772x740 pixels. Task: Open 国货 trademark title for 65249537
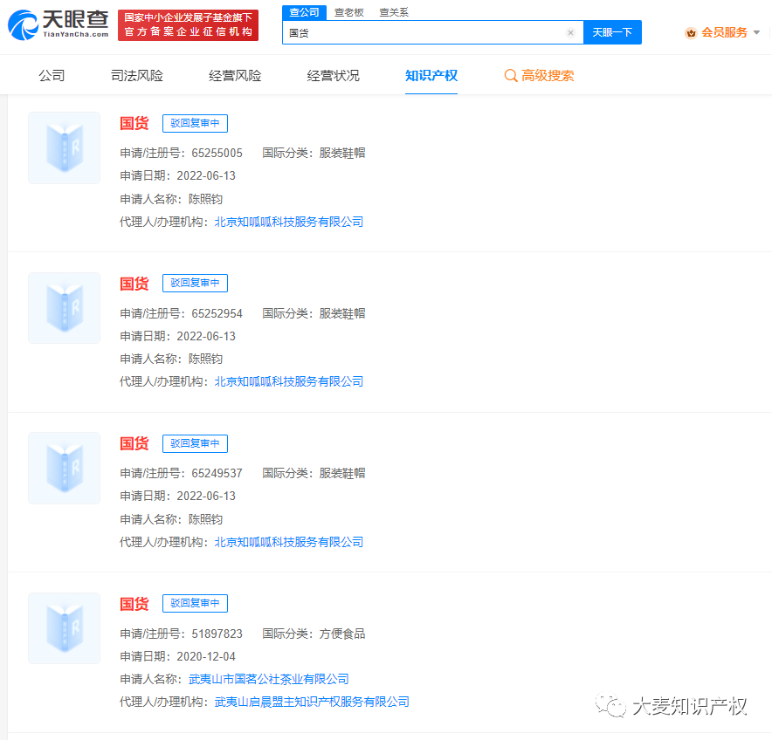(x=134, y=443)
